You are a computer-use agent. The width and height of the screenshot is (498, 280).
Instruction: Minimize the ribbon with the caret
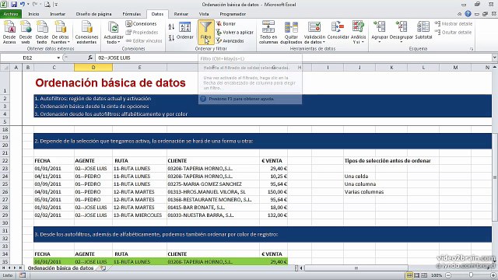[459, 14]
